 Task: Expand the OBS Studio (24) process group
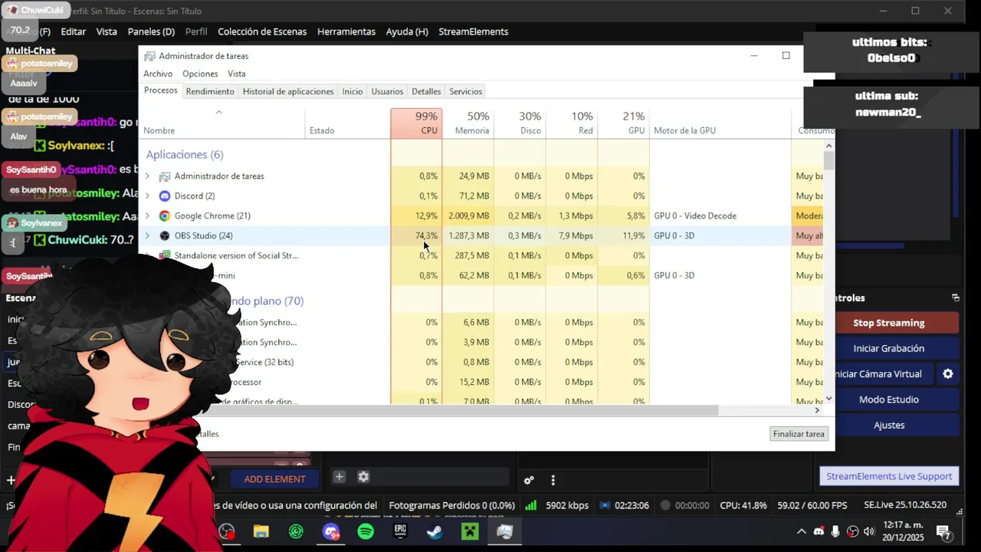(147, 235)
